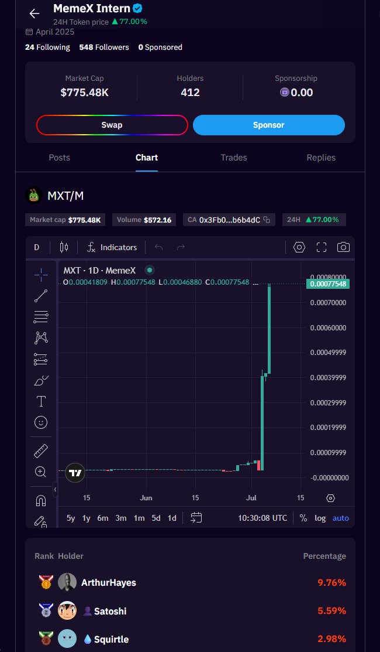Click the redo arrow in chart toolbar
The height and width of the screenshot is (652, 380).
tap(181, 247)
